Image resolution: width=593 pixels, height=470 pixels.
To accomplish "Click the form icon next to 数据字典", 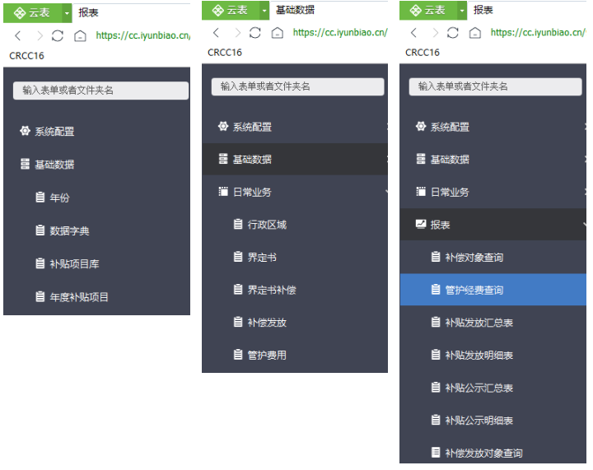I will tap(40, 230).
